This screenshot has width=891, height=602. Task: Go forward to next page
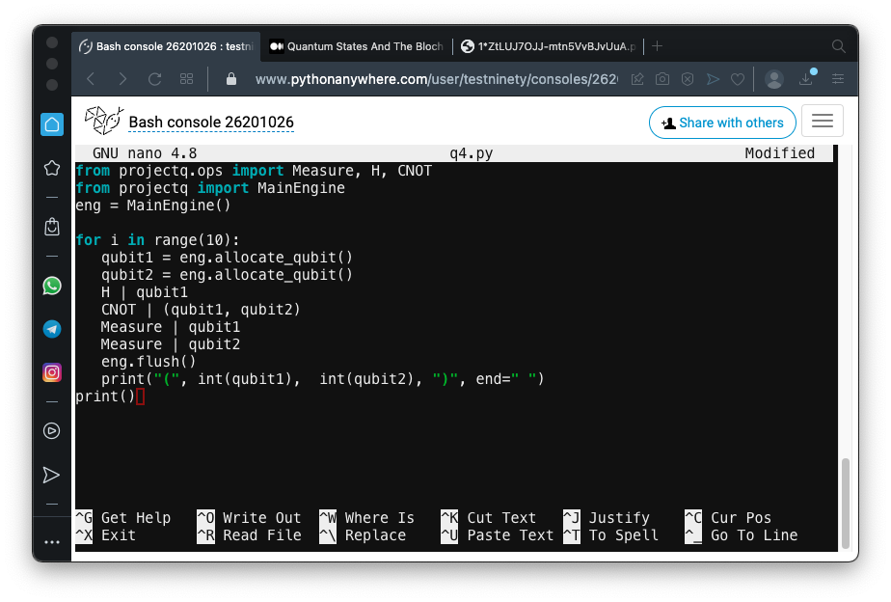pyautogui.click(x=122, y=79)
